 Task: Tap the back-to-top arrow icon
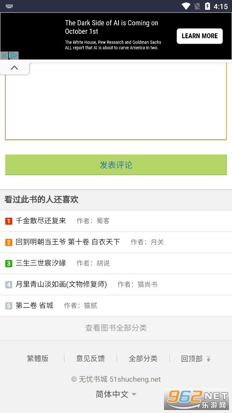[x=209, y=359]
